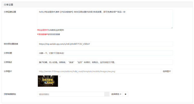Click the 选择图片 button
The width and height of the screenshot is (194, 104).
click(167, 71)
